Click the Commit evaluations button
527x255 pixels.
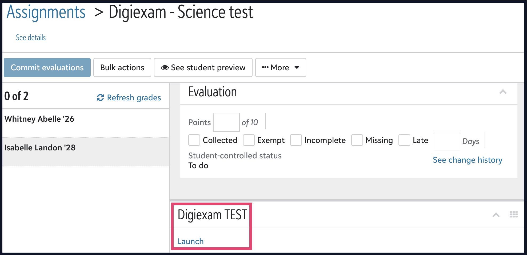[47, 68]
